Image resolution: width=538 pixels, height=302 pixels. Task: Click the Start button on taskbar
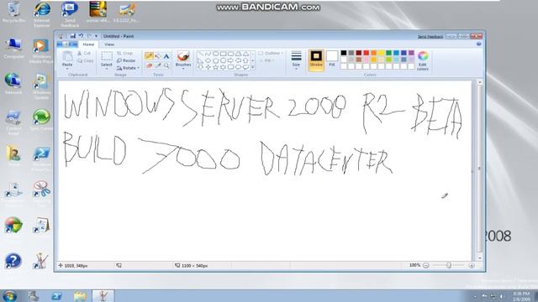coord(9,295)
